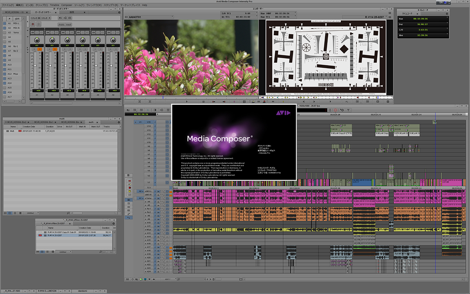Viewport: 470px width, 294px height.
Task: Dismiss the Media Composer splash screen
Action: 234,142
